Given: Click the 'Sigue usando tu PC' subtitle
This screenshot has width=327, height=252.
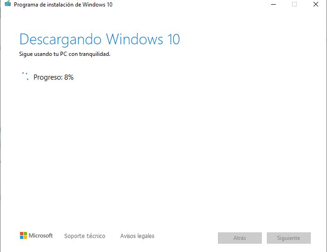Looking at the screenshot, I should [64, 54].
